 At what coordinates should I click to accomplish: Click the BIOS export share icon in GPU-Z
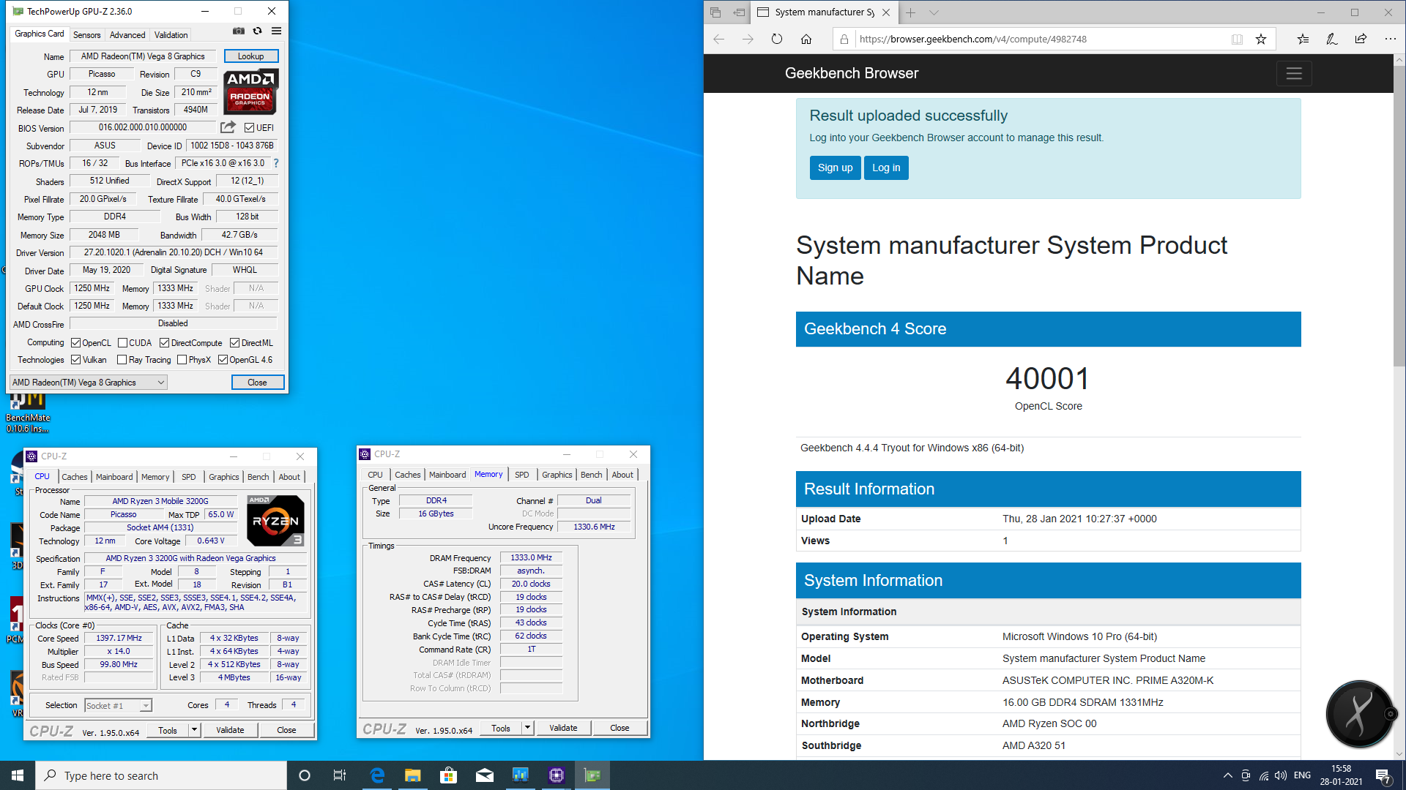228,127
